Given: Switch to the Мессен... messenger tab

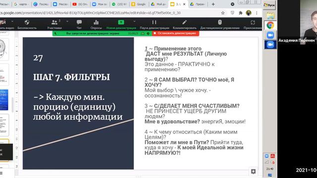Looking at the screenshot, I should click(x=60, y=4).
